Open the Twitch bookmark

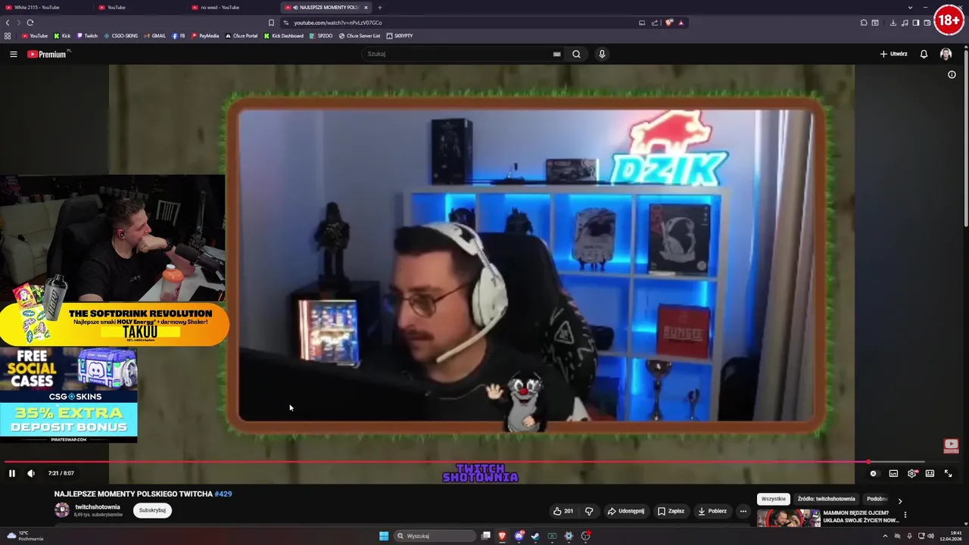click(x=87, y=36)
